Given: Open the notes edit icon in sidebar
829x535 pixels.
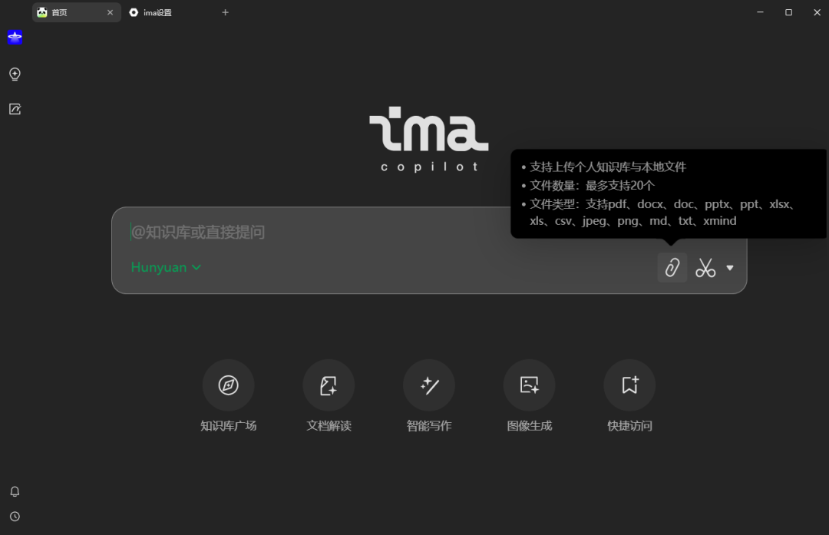Looking at the screenshot, I should [15, 109].
